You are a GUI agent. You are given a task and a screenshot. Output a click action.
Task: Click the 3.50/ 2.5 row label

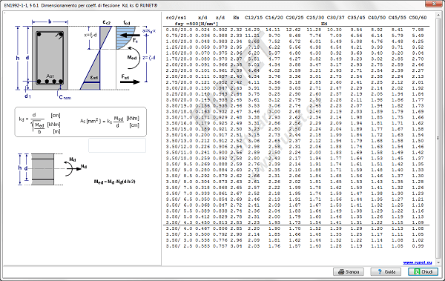pos(179,246)
